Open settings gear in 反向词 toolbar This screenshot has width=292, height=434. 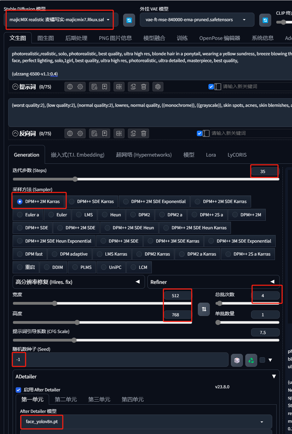(x=80, y=133)
